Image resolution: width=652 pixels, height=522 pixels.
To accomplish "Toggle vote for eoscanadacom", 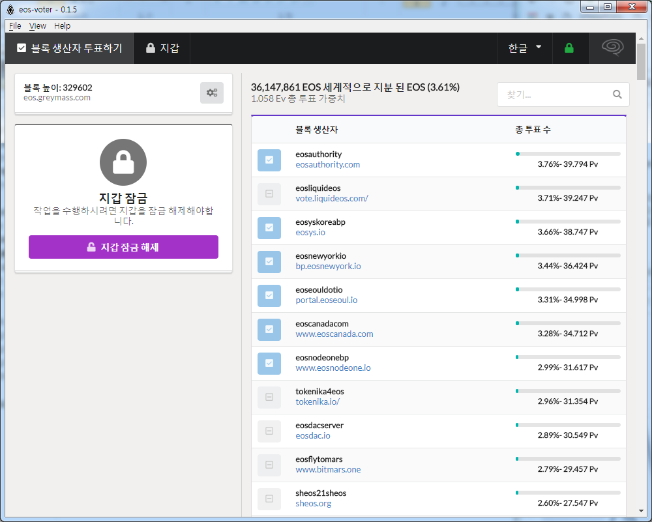I will 269,330.
